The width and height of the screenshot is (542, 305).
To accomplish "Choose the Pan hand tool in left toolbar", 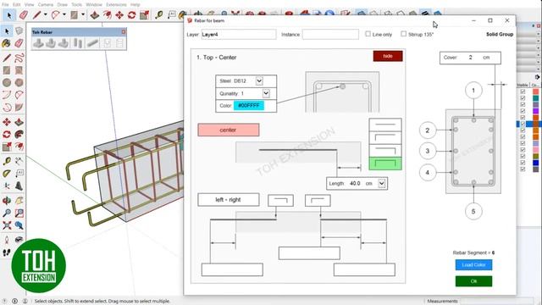I will pyautogui.click(x=19, y=200).
